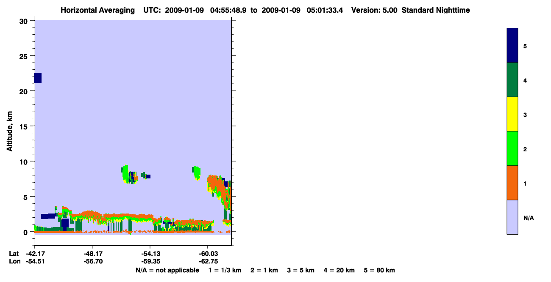Click the latitude -54.13 axis label

pos(150,254)
